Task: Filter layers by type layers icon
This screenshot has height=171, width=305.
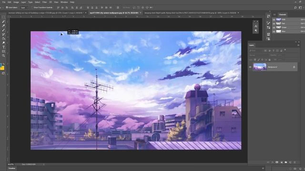Action: [x=273, y=51]
